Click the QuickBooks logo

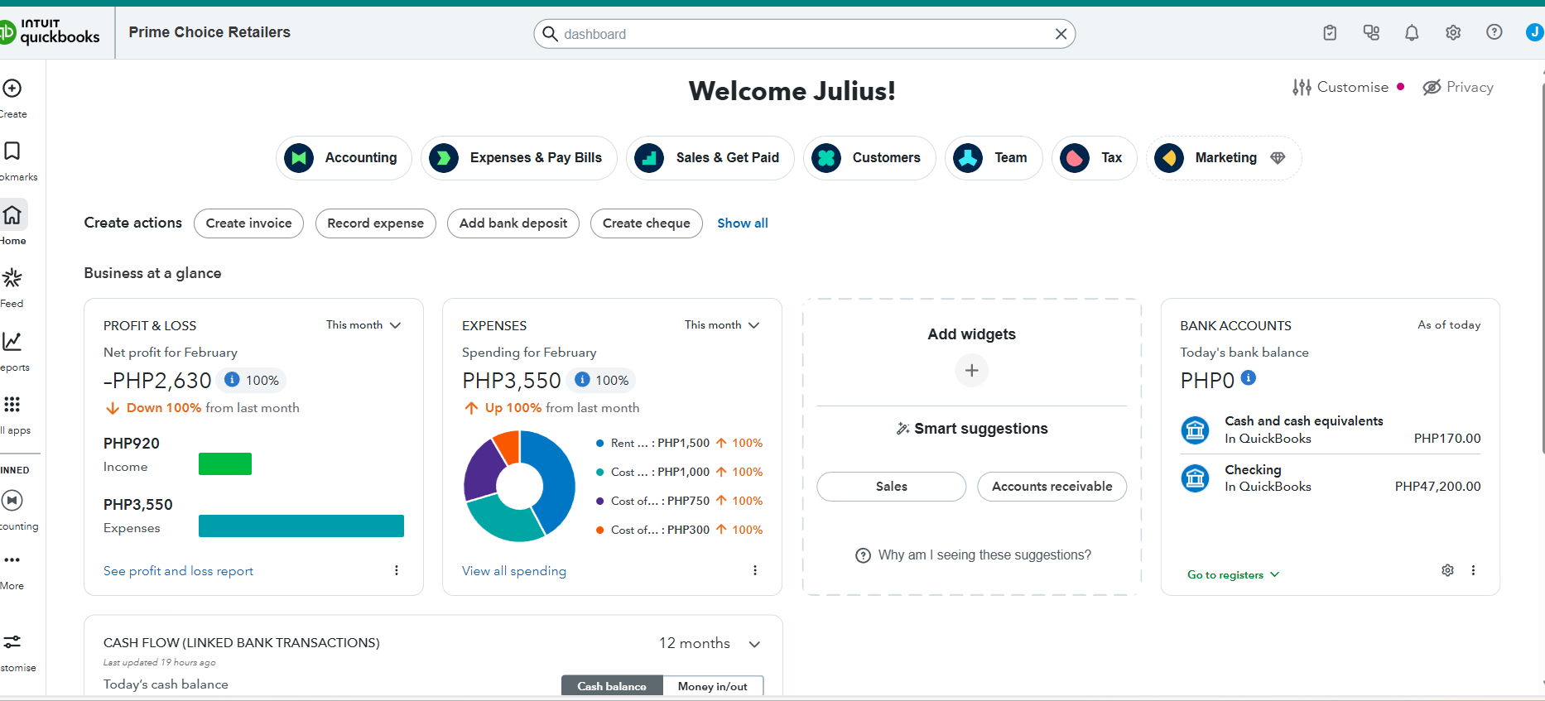coord(50,32)
